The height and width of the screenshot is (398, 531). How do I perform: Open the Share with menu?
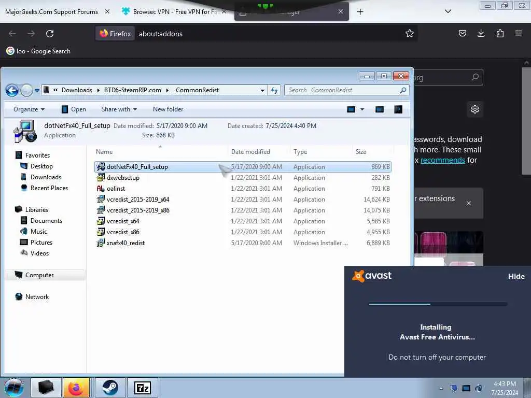pyautogui.click(x=119, y=109)
